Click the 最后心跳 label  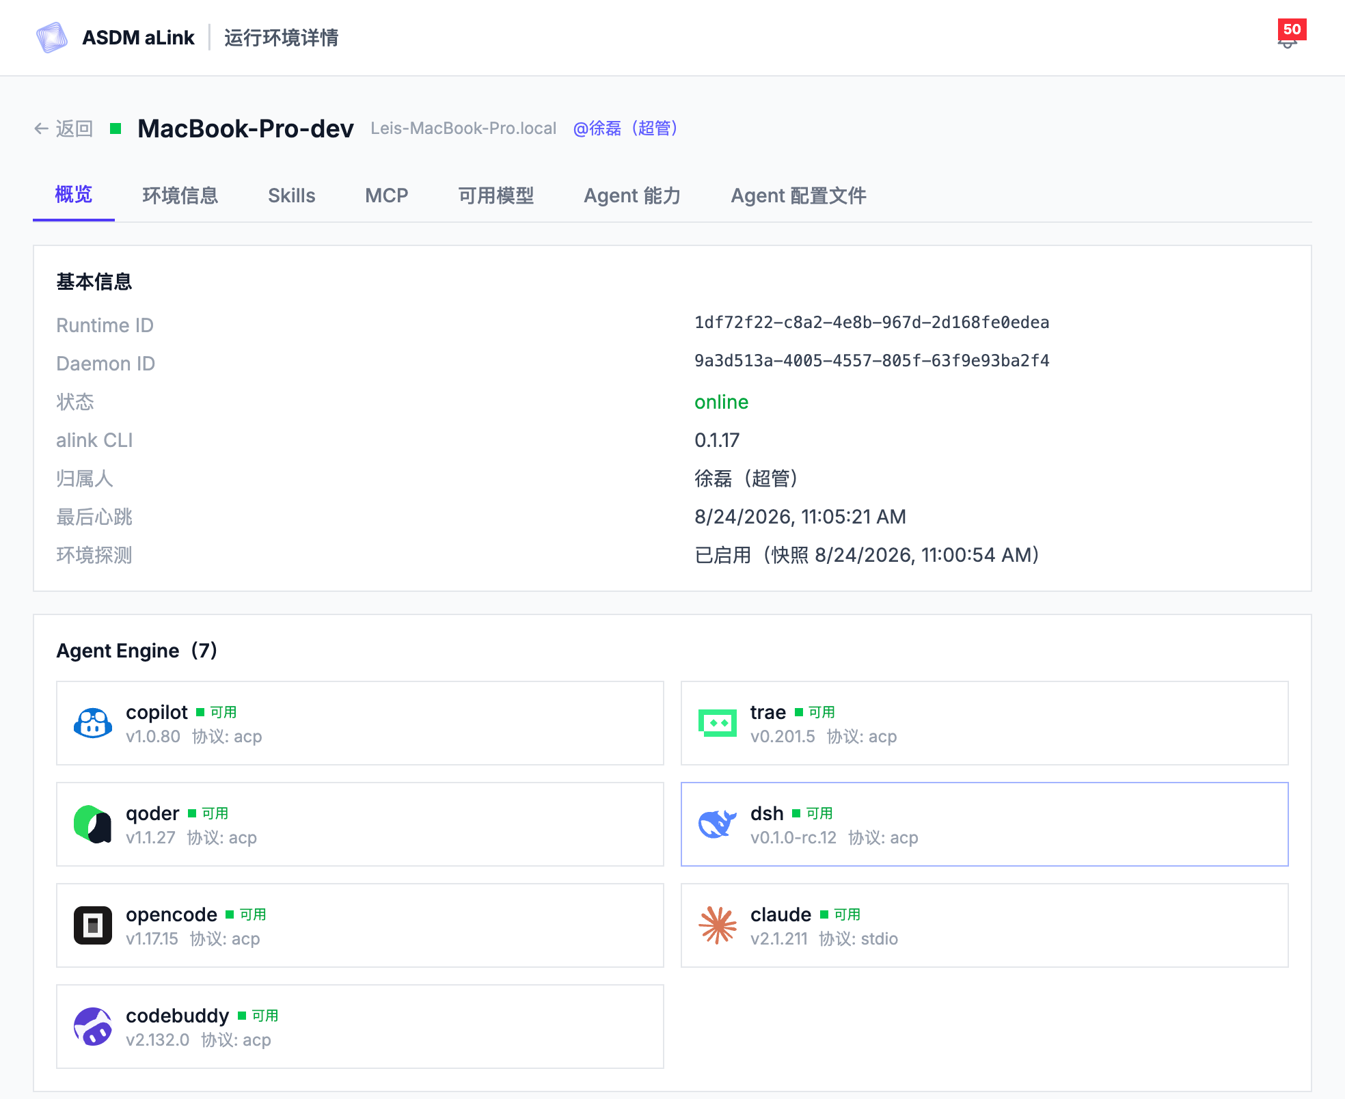pyautogui.click(x=94, y=517)
